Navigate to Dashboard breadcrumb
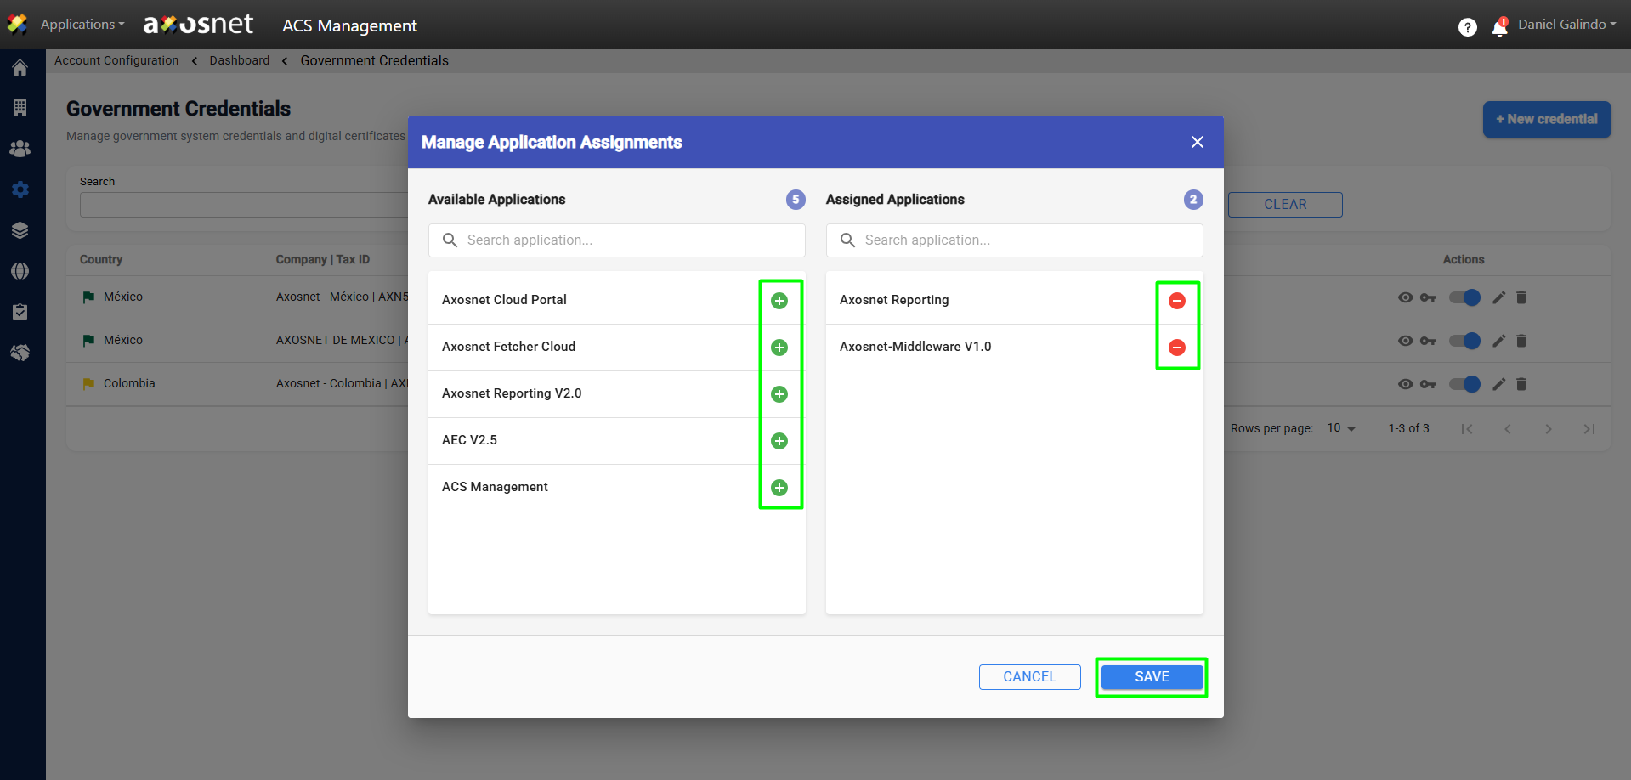1631x780 pixels. (x=239, y=60)
